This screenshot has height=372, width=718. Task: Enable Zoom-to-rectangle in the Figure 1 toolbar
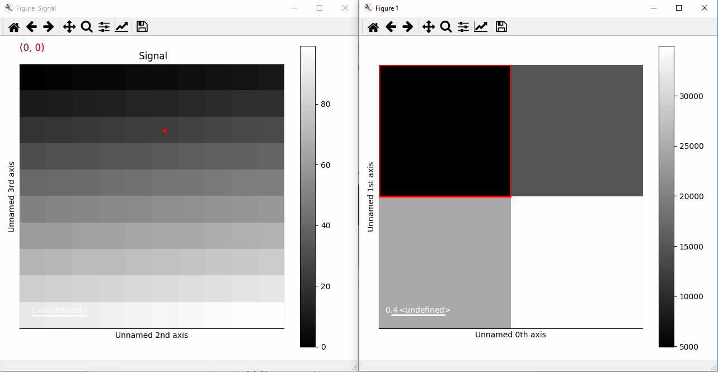coord(446,27)
